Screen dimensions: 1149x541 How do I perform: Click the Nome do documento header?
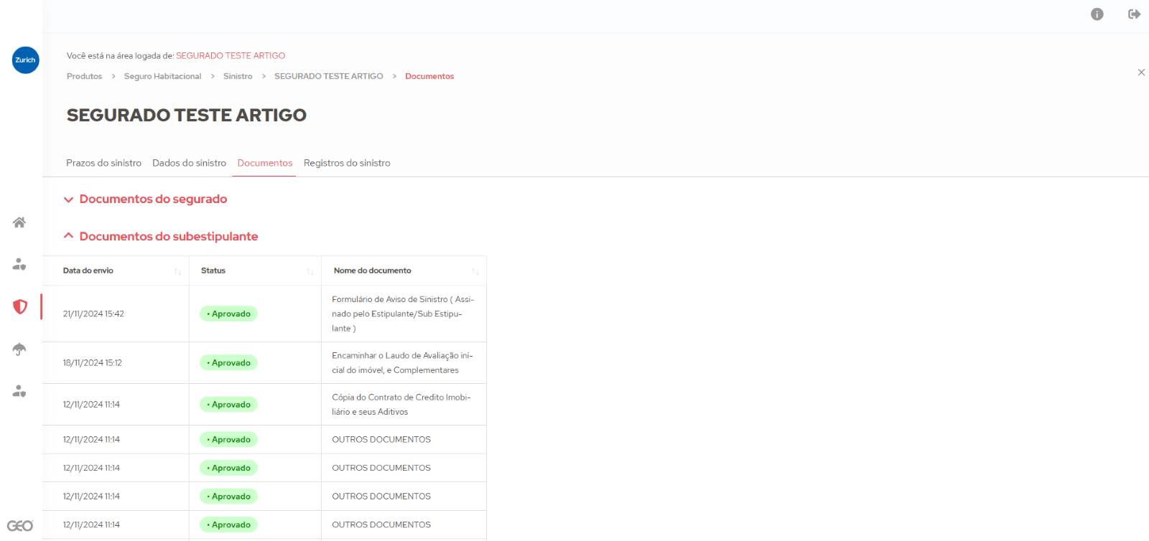point(373,270)
